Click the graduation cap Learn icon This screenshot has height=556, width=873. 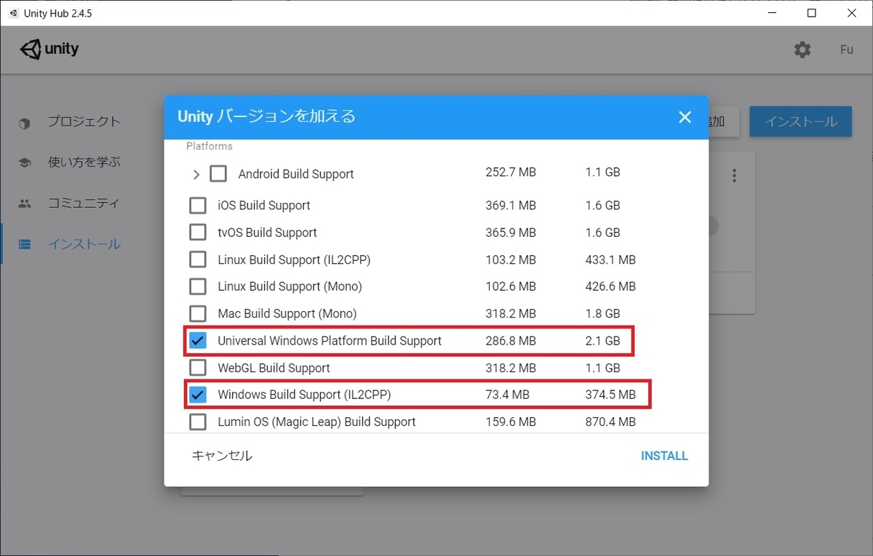click(25, 163)
